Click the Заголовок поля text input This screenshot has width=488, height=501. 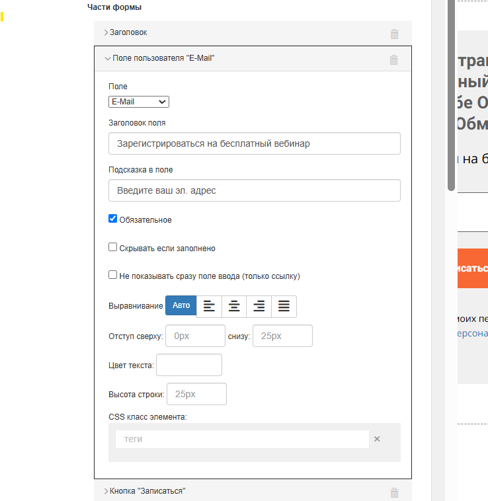click(254, 143)
